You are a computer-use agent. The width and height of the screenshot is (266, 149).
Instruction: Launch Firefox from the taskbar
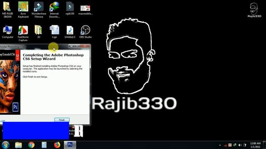[x=57, y=145]
